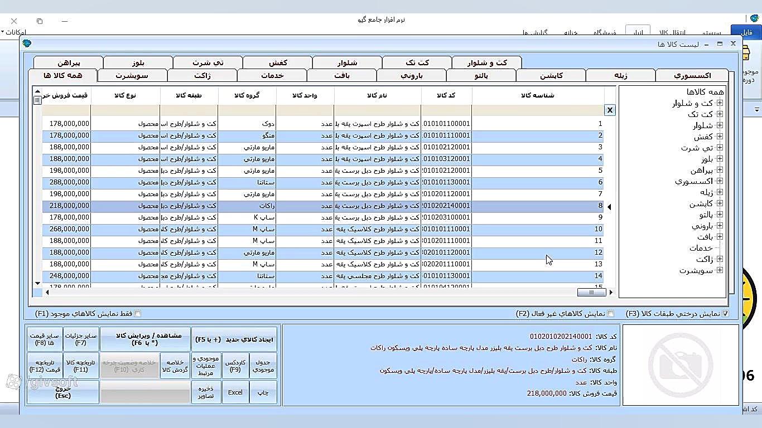This screenshot has width=762, height=428.
Task: Switch to the 'همه کالا ها' tab
Action: [x=62, y=75]
